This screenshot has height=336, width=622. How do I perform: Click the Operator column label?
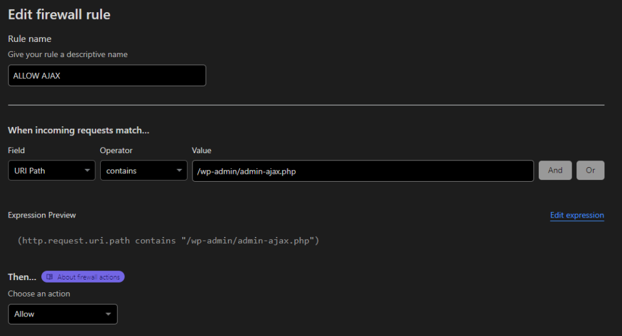click(116, 150)
